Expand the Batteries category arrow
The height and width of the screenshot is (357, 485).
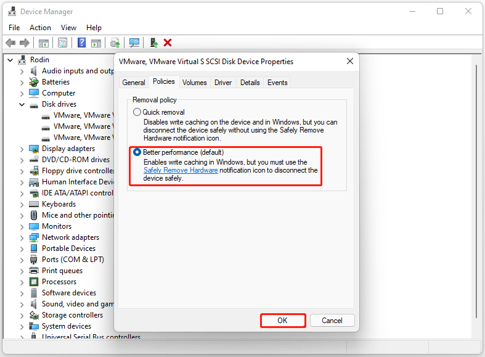click(x=22, y=83)
